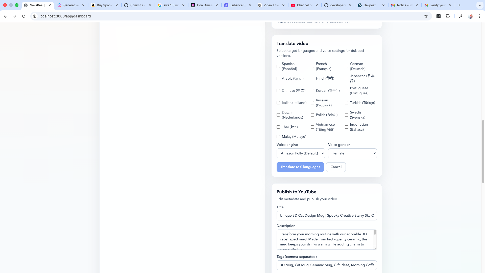Open the browser extensions puzzle icon
Image resolution: width=485 pixels, height=273 pixels.
pos(448,16)
